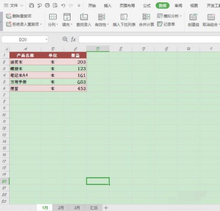Click the Print icon in quick toolbar
This screenshot has height=211, width=220.
(47, 5)
